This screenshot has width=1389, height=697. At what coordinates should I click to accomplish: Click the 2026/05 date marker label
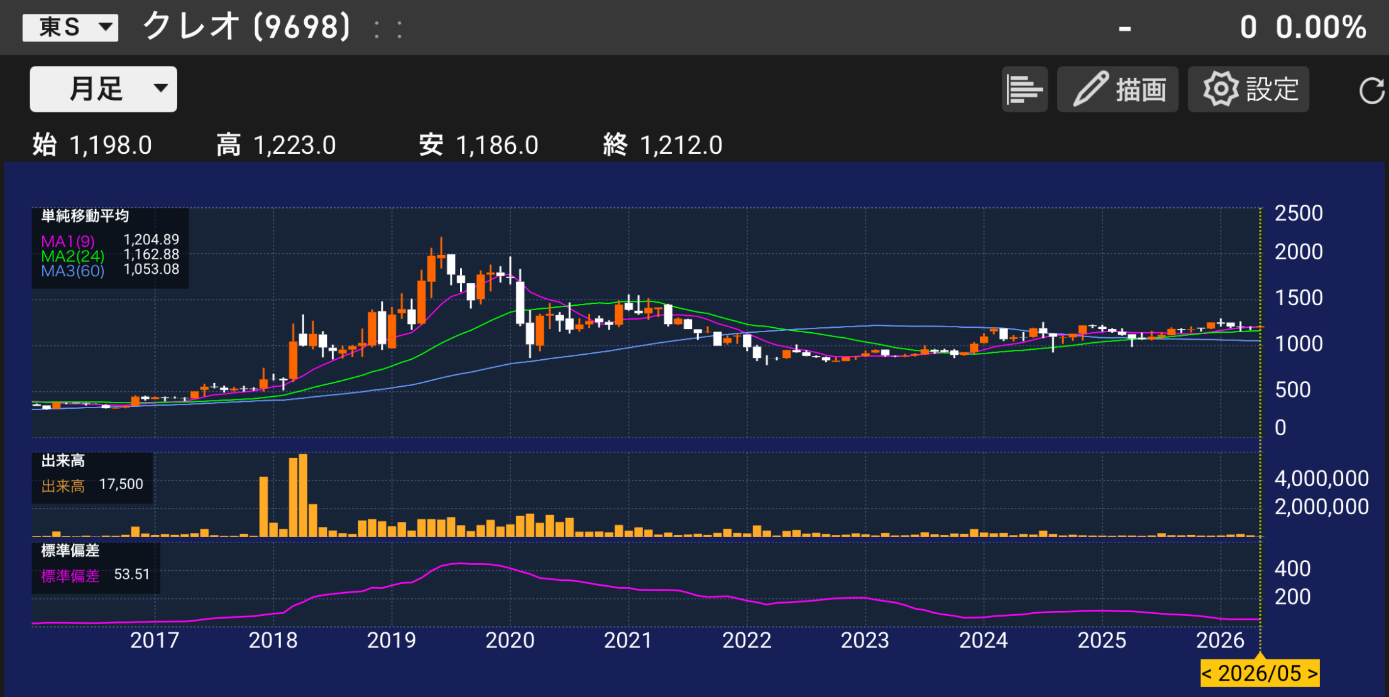click(x=1260, y=673)
